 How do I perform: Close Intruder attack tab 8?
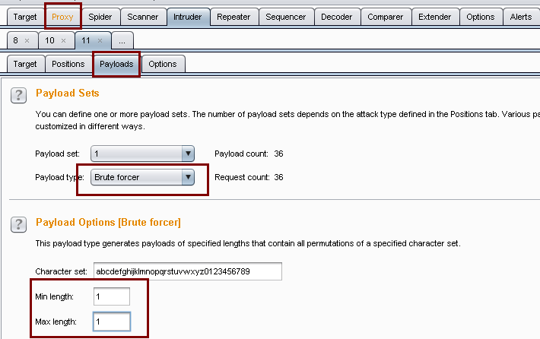27,40
